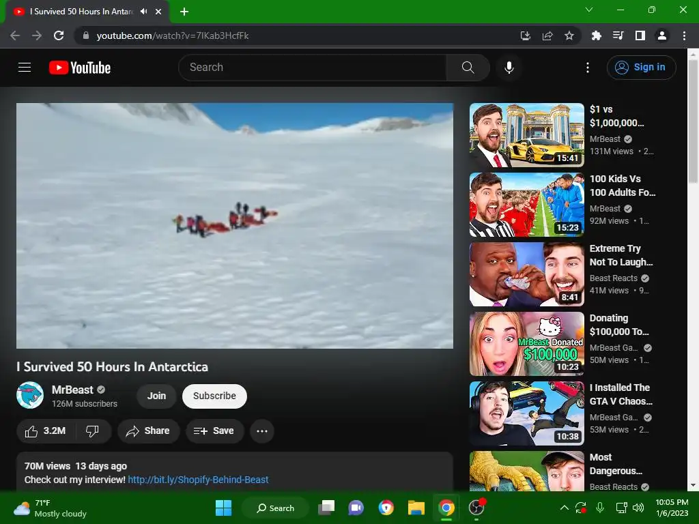Viewport: 699px width, 524px height.
Task: Open the Chrome extensions puzzle icon
Action: 596,35
